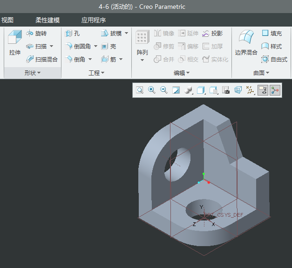292x268 pixels.
Task: Open the 筋 dropdown arrow
Action: click(x=121, y=59)
